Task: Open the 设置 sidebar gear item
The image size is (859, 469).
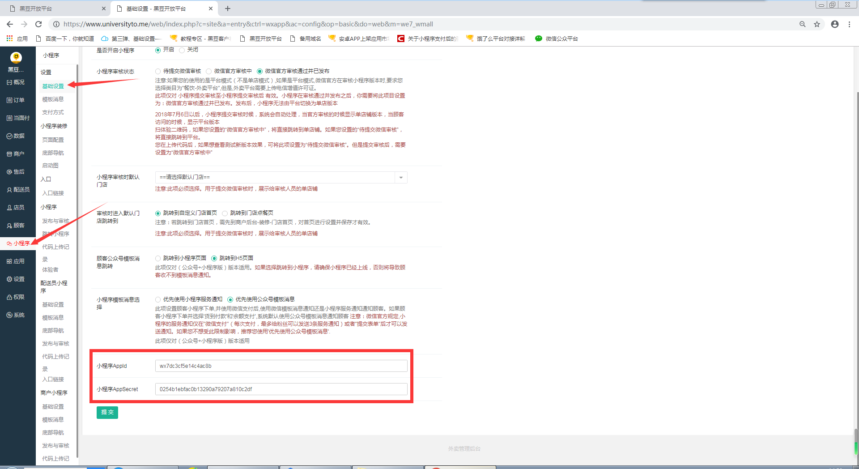Action: (x=16, y=279)
